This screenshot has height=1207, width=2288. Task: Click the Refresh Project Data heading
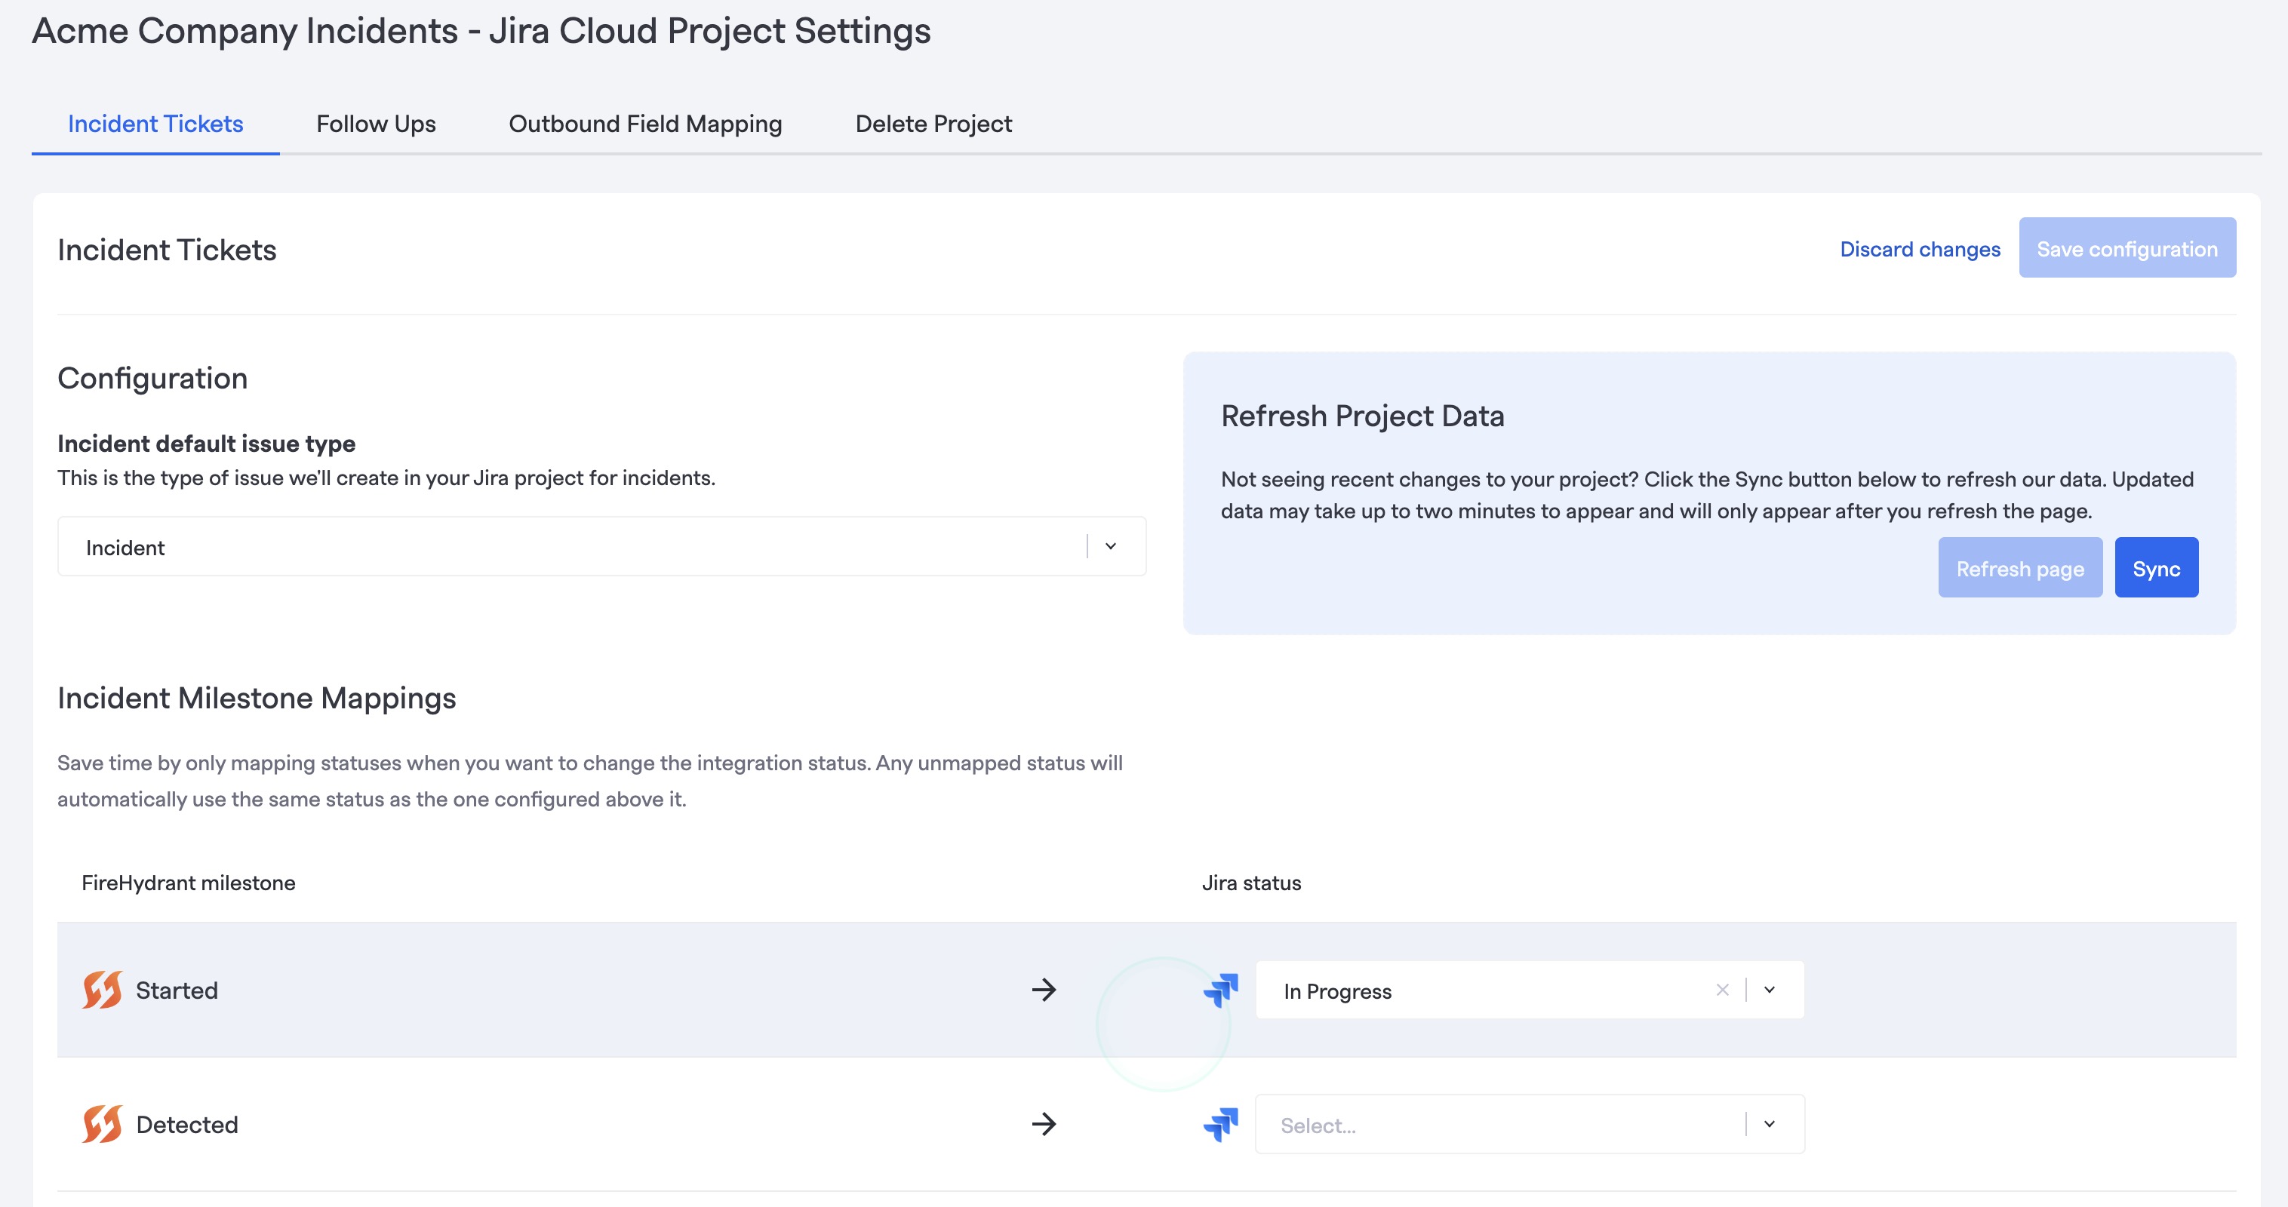[1363, 415]
